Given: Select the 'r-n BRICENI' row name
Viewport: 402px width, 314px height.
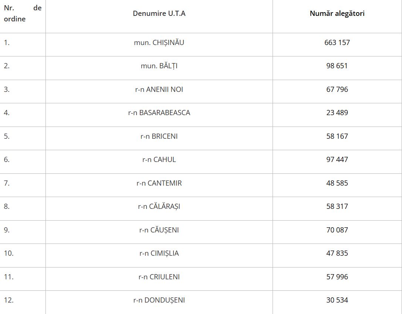Looking at the screenshot, I should (159, 136).
